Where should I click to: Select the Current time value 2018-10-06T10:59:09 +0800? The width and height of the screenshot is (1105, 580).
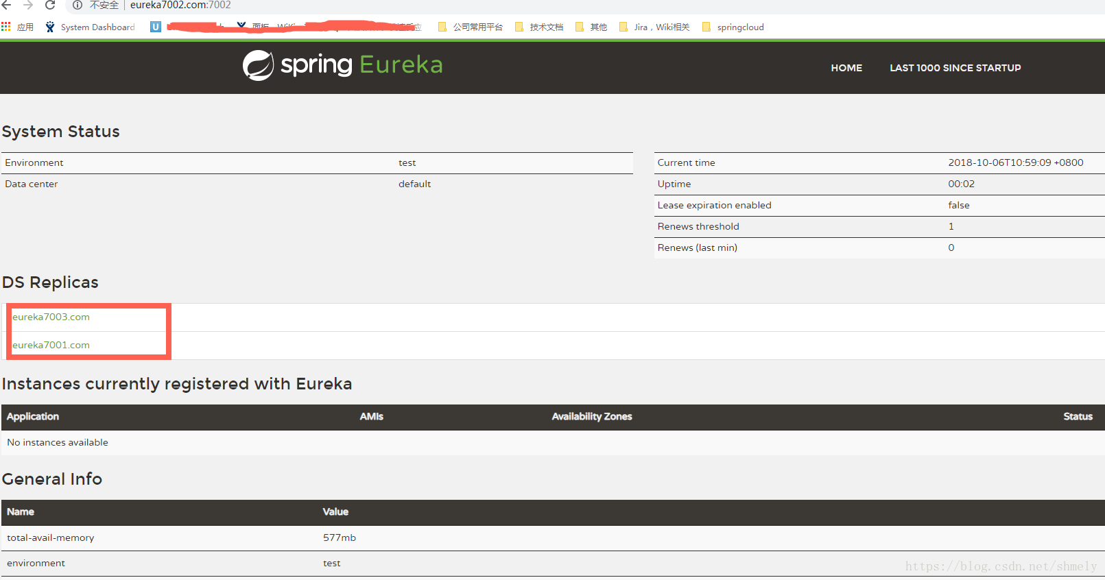(1016, 162)
